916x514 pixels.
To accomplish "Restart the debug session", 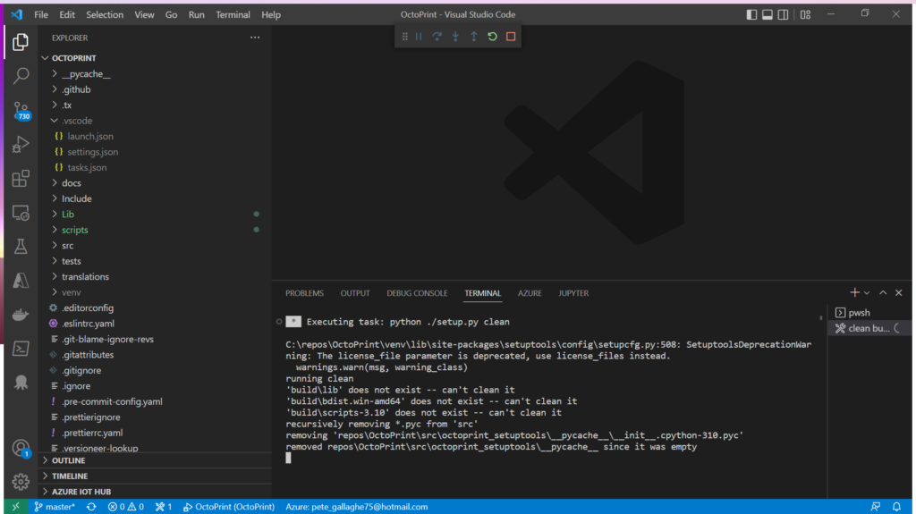I will point(493,37).
